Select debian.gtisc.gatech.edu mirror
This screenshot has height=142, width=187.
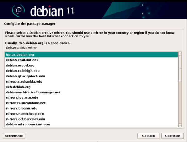pos(91,76)
